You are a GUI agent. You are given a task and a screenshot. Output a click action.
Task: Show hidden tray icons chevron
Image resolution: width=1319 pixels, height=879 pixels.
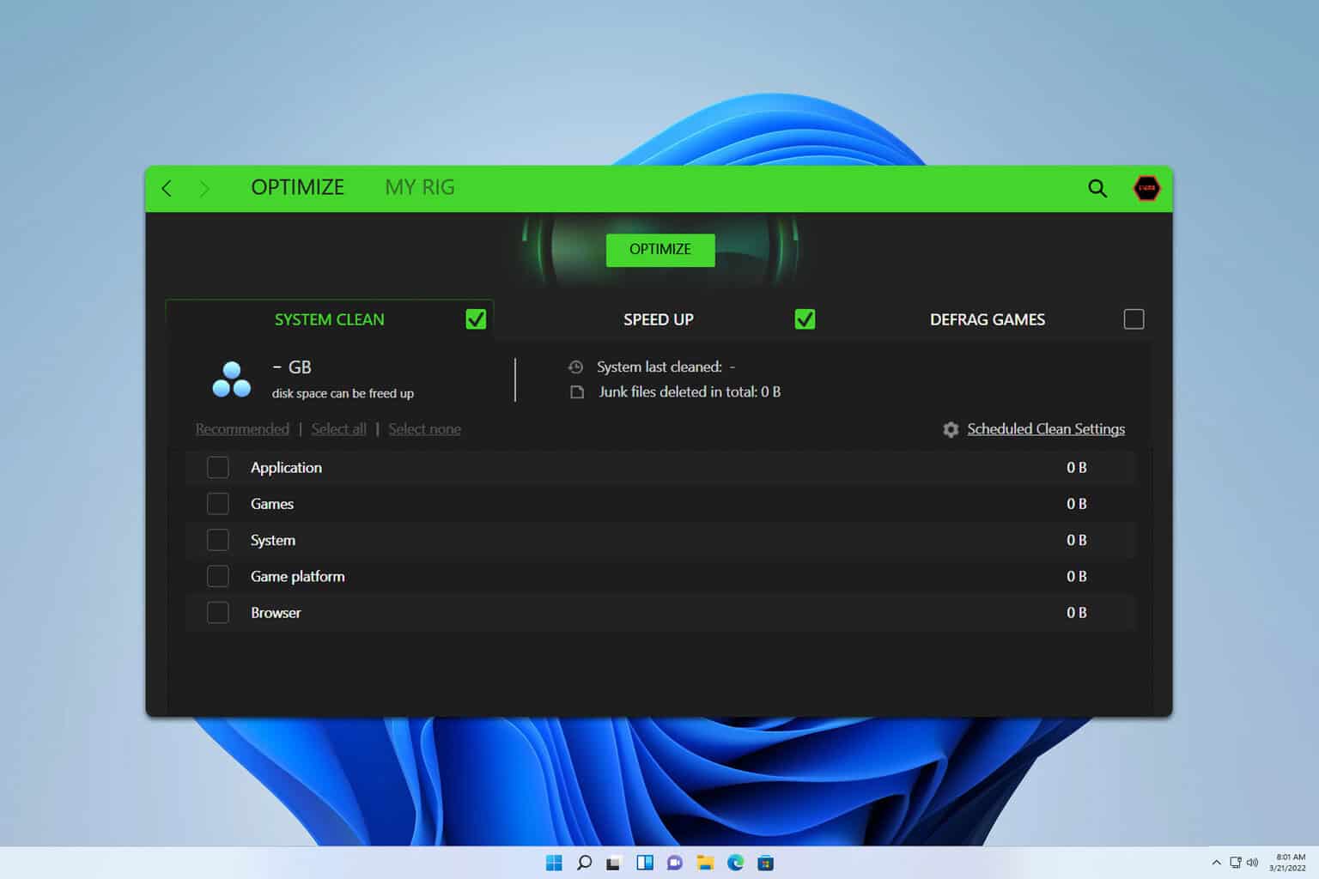coord(1216,863)
